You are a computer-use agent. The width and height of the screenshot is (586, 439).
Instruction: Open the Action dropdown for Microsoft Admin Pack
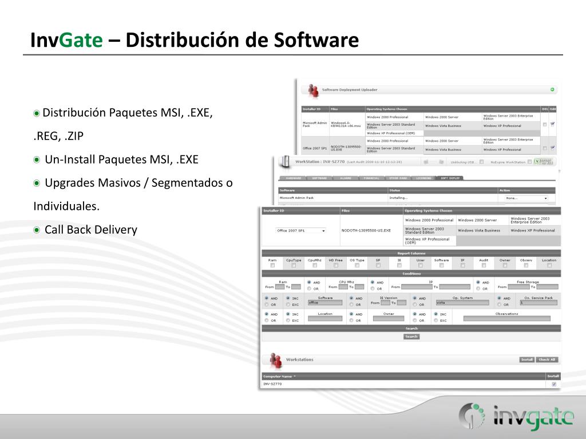[x=526, y=198]
